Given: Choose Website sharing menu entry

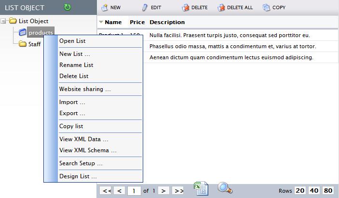Looking at the screenshot, I should click(85, 89).
